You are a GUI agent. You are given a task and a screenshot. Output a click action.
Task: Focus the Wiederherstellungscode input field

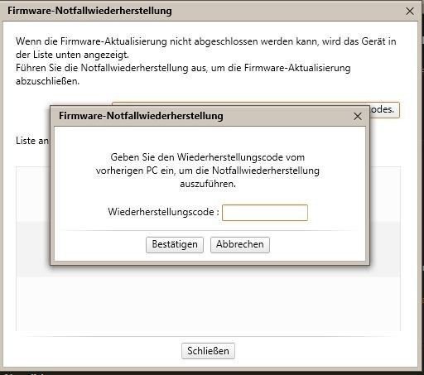[265, 213]
